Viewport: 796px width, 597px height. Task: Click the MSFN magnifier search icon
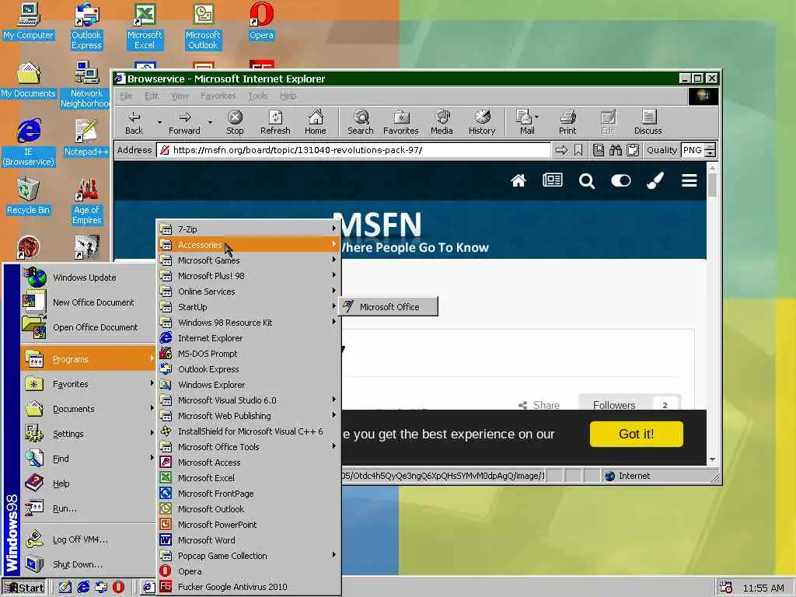[586, 180]
